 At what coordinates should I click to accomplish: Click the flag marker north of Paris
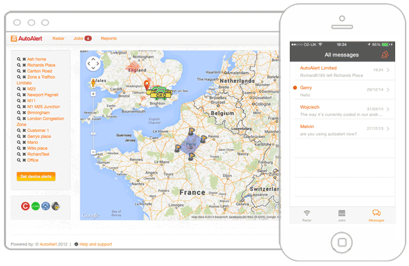pyautogui.click(x=192, y=131)
